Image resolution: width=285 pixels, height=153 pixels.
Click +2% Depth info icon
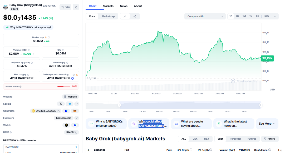[x=191, y=150]
